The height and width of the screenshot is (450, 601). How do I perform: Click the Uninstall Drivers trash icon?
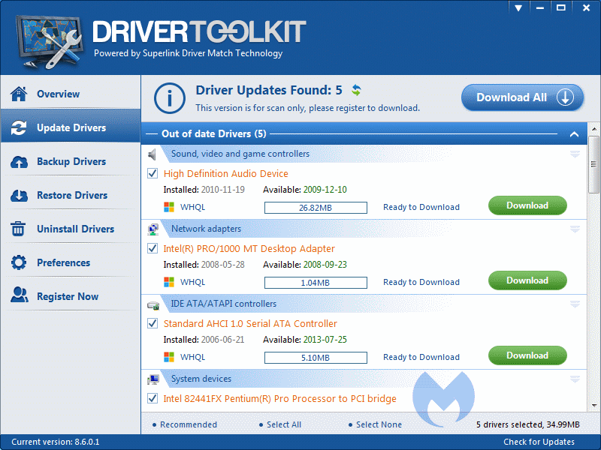point(19,229)
